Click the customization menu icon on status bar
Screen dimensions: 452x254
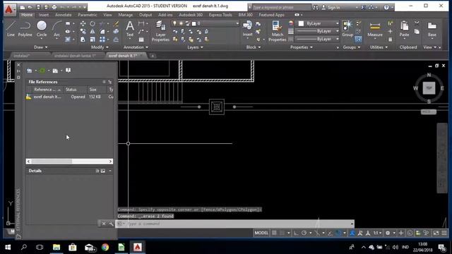point(444,233)
